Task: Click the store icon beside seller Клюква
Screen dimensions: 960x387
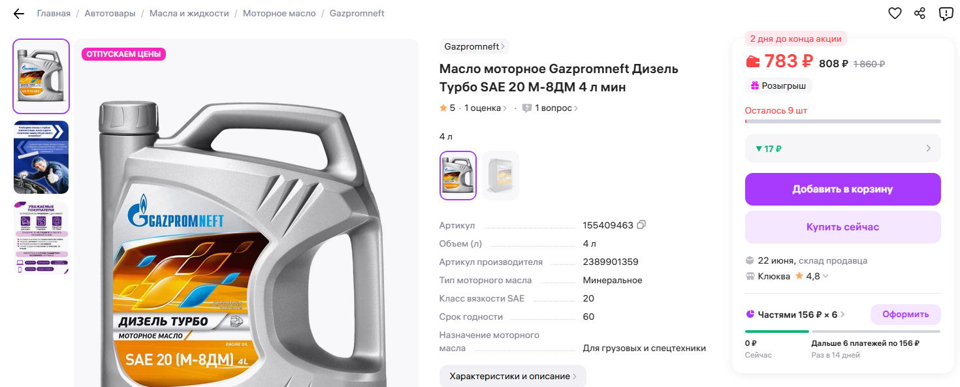Action: pyautogui.click(x=750, y=276)
